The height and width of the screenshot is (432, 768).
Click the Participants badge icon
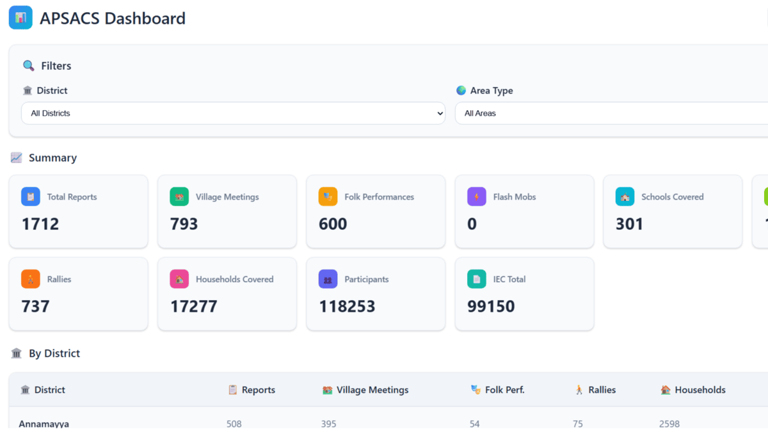(x=328, y=279)
